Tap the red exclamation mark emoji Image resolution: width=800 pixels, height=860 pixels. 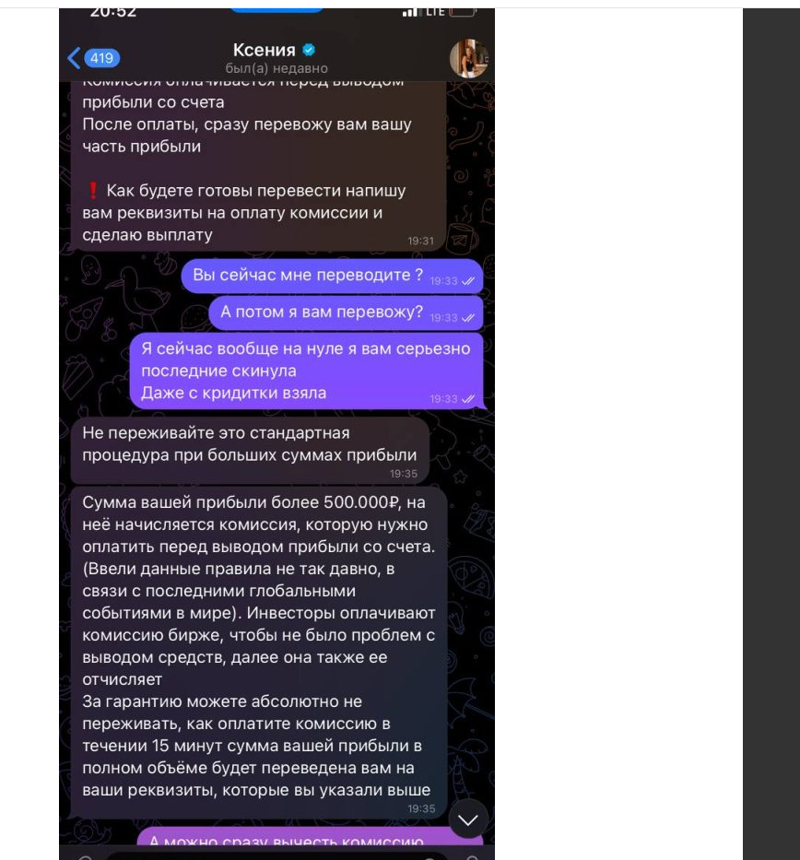[x=93, y=190]
